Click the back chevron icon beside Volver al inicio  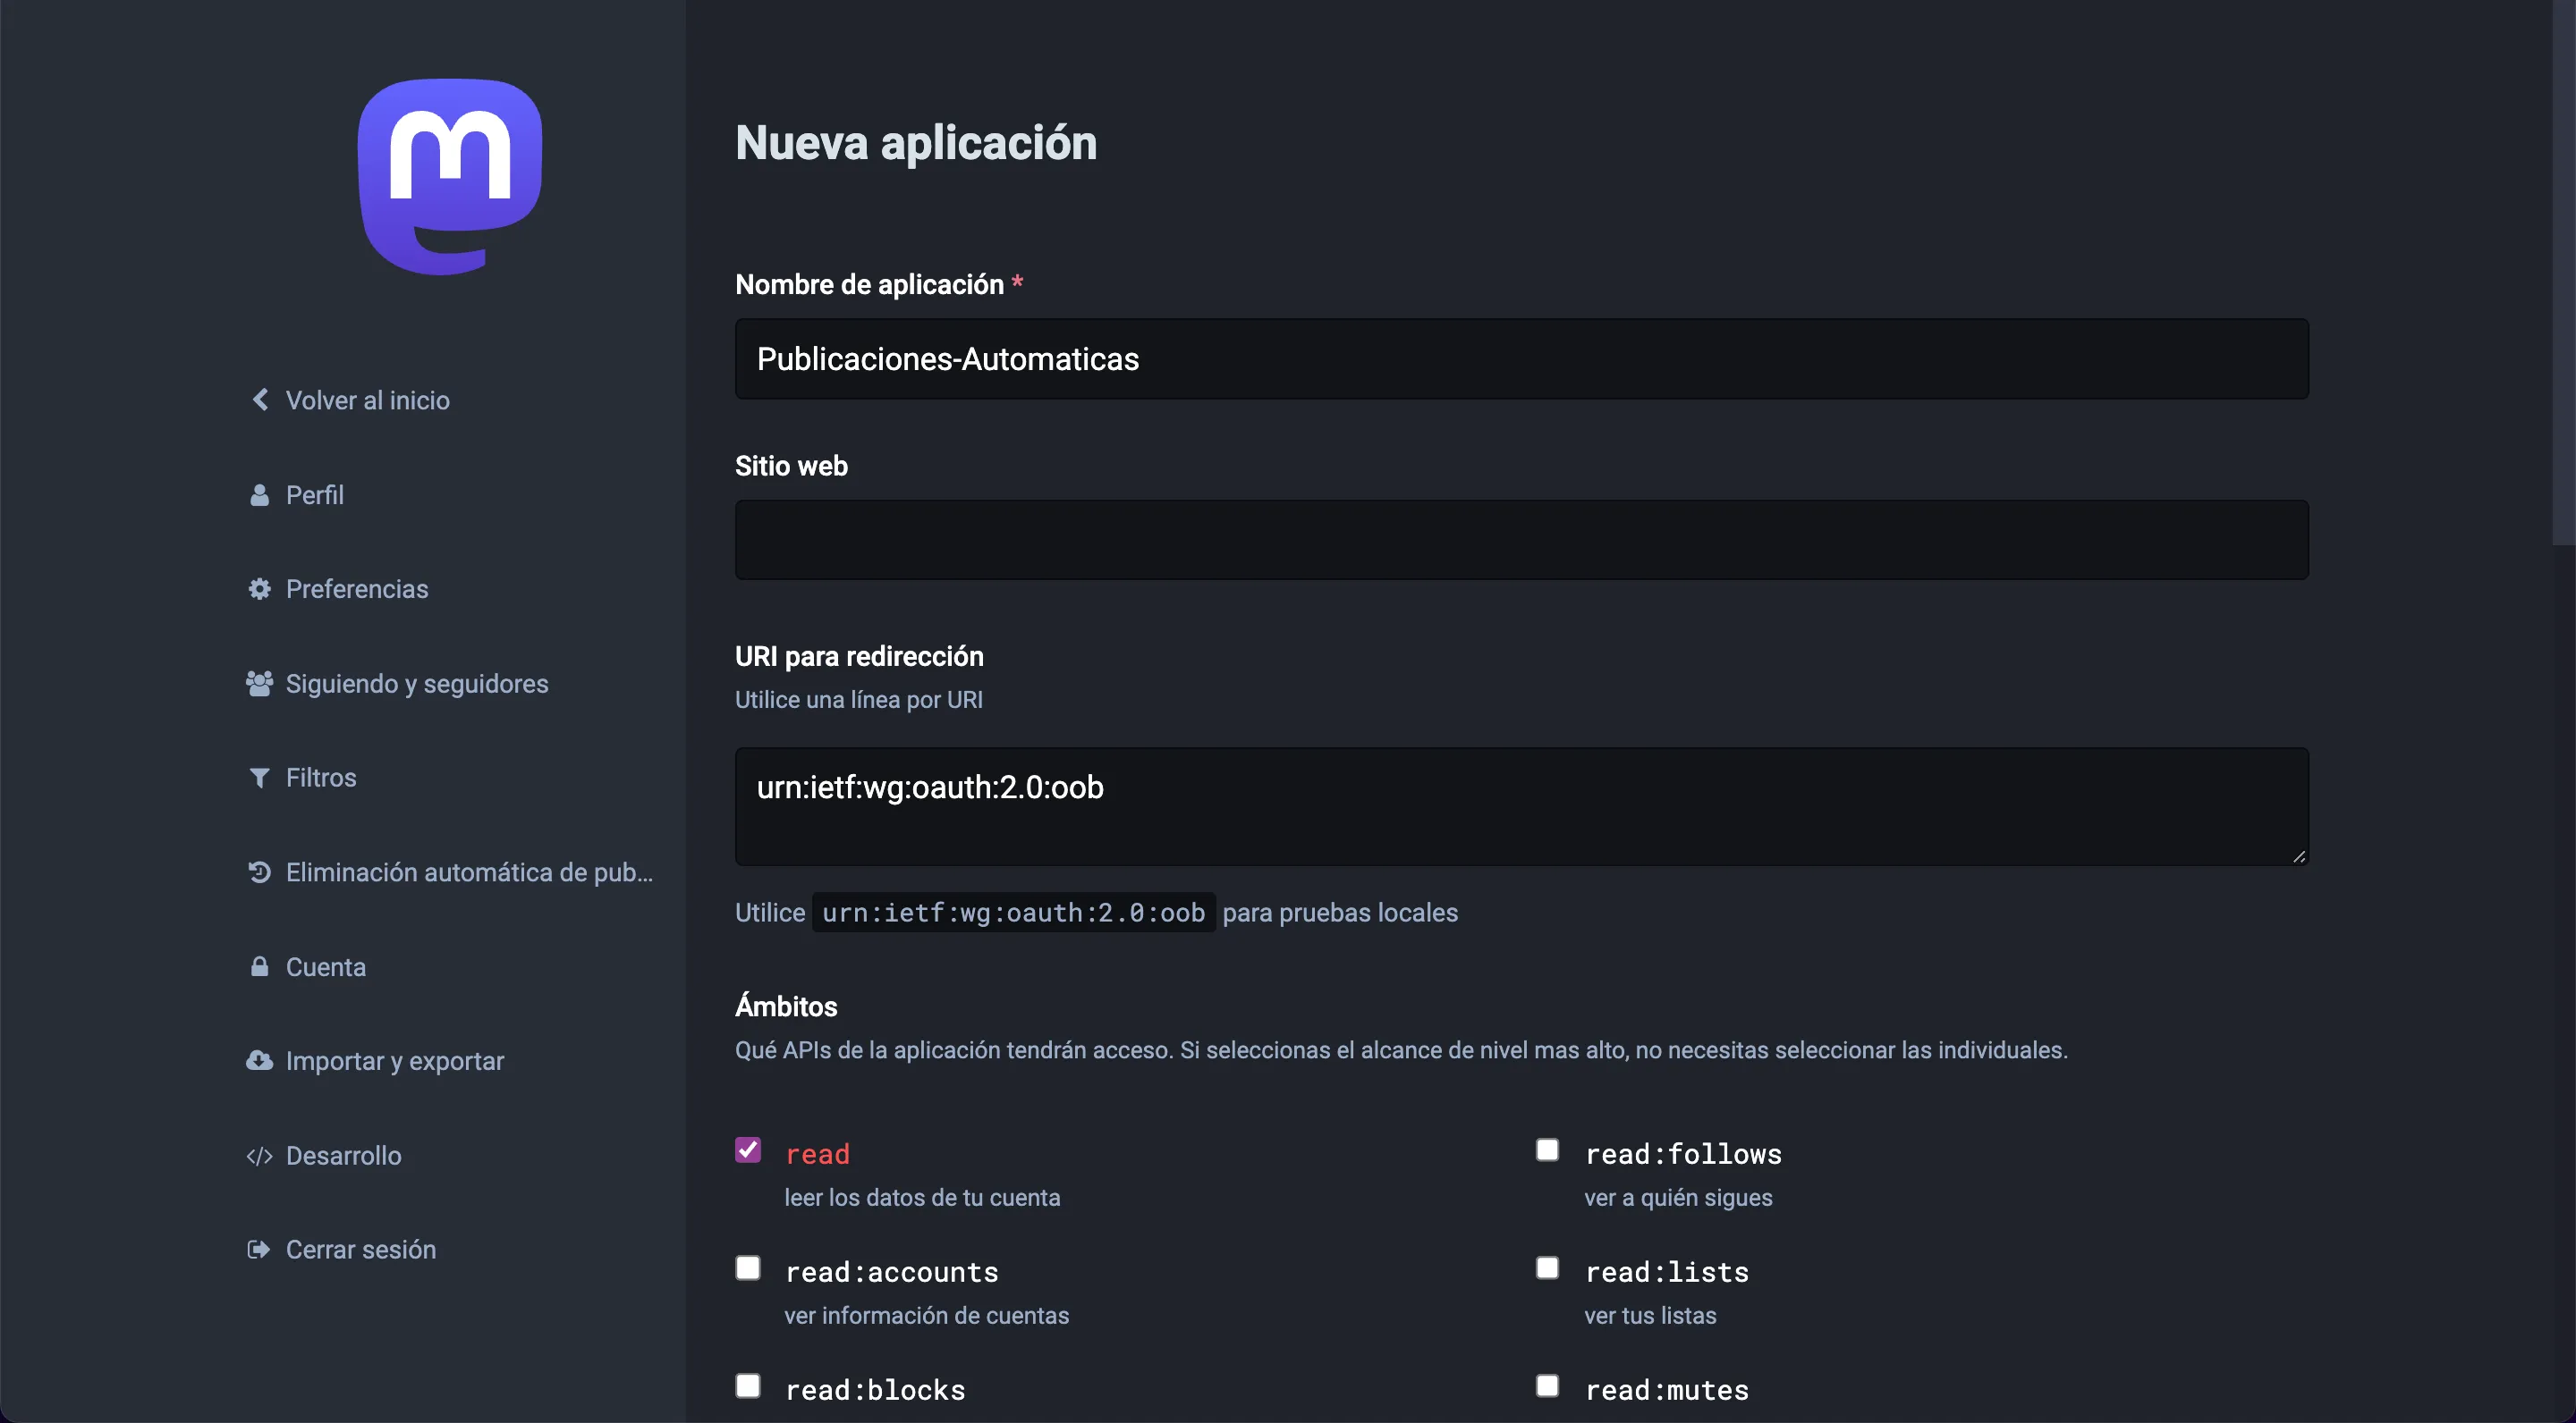click(260, 400)
